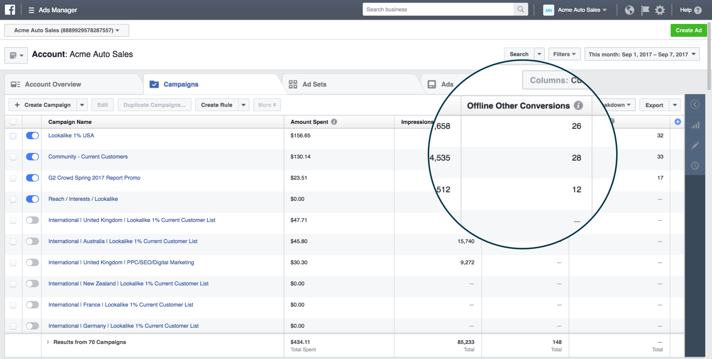
Task: Open the activity history clock icon
Action: coord(695,165)
